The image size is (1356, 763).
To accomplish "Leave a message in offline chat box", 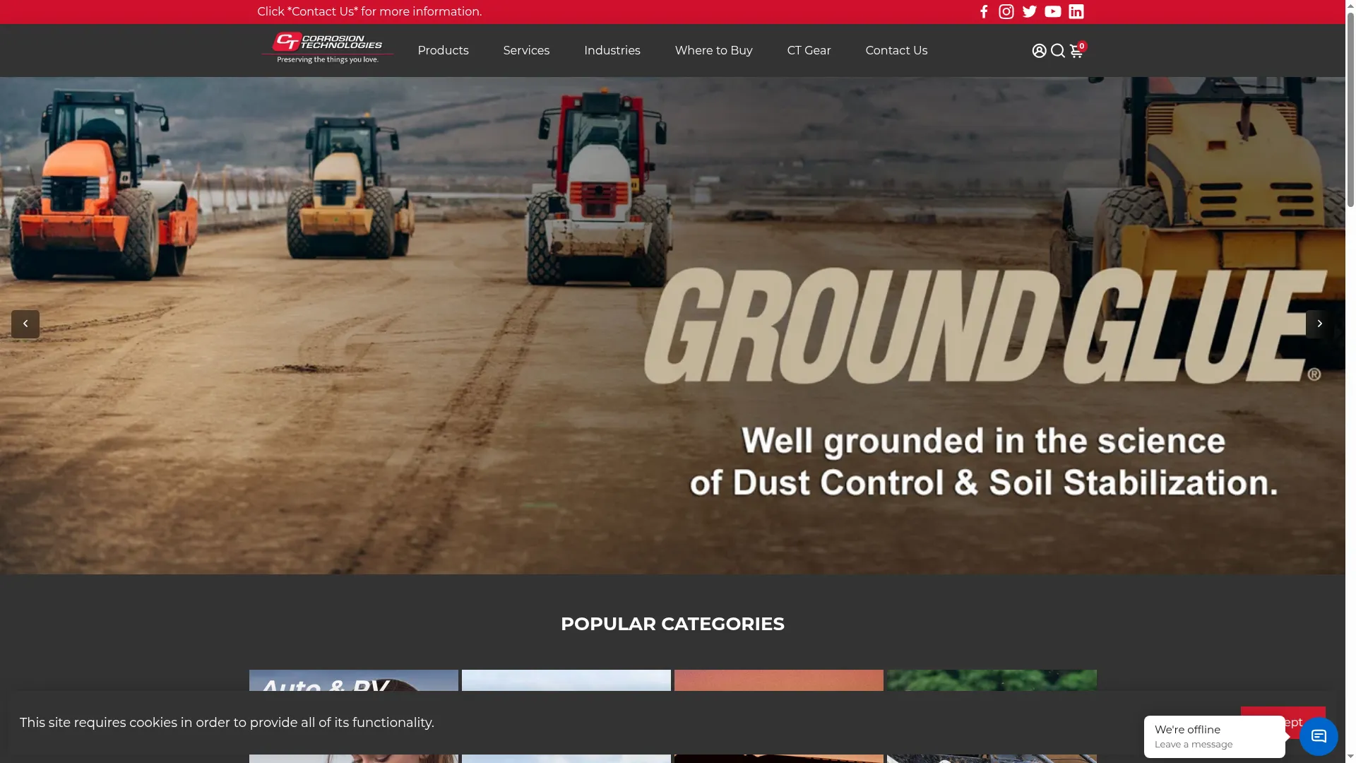I will tap(1215, 737).
